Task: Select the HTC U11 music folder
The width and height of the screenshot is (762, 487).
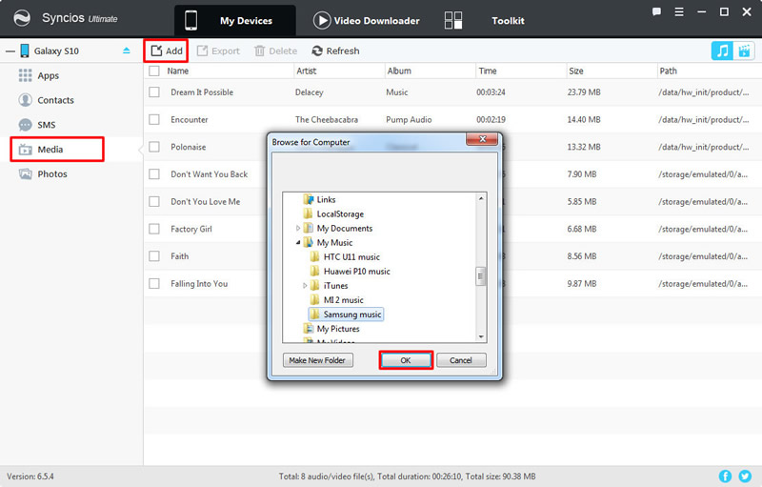Action: point(345,256)
